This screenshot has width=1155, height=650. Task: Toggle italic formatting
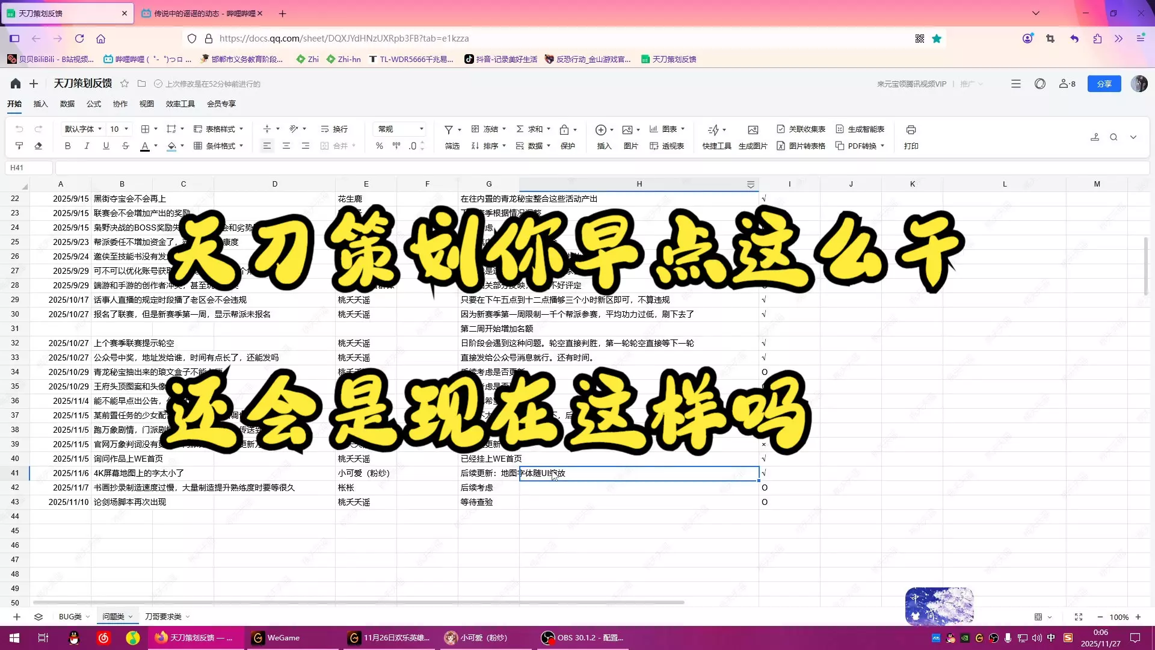coord(87,146)
